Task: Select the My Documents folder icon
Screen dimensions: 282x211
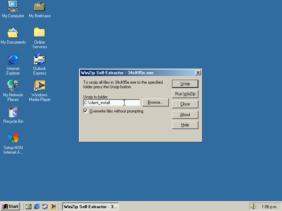Action: [13, 36]
